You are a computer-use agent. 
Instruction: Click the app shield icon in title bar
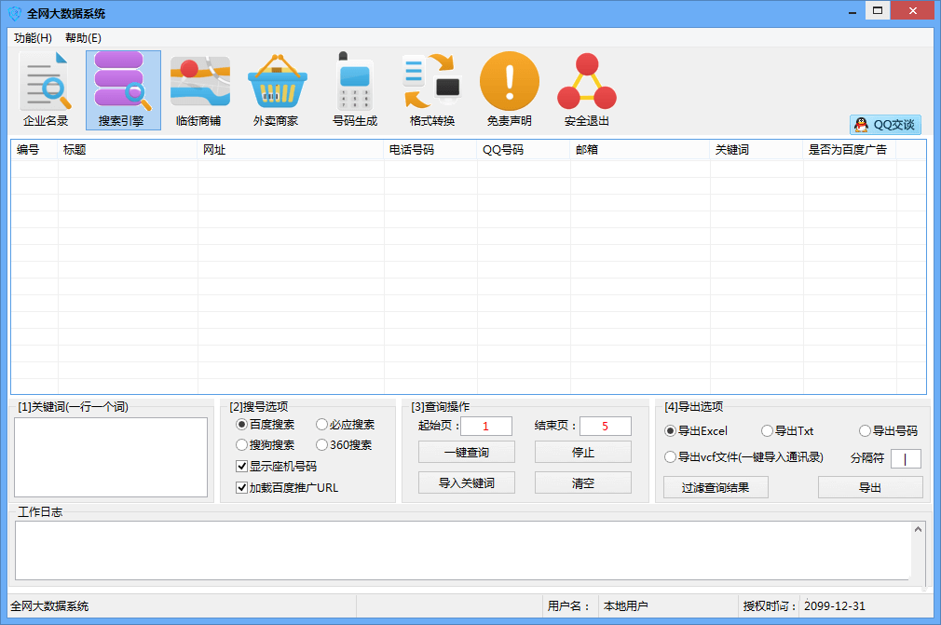pyautogui.click(x=14, y=13)
